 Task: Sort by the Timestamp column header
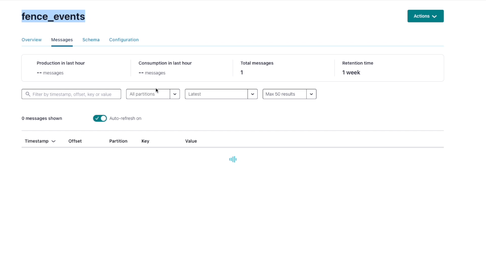[x=37, y=141]
